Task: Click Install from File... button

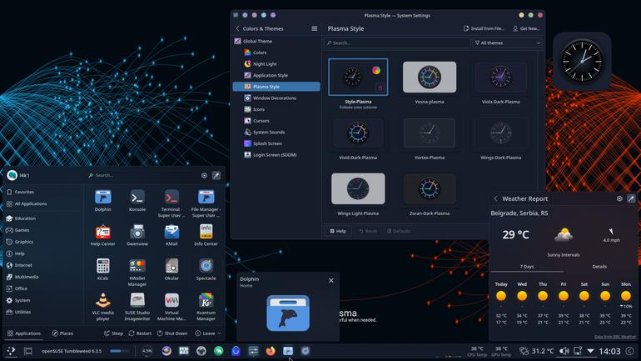Action: pyautogui.click(x=484, y=28)
